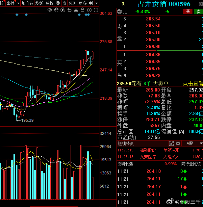
Task: Click the 195.39 low price label on chart
Action: click(27, 120)
